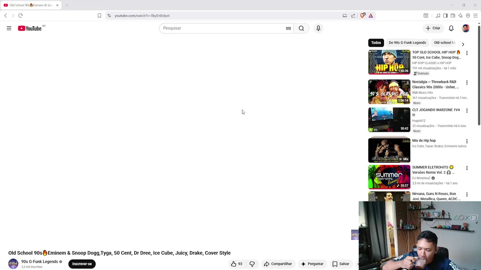
Task: Click the address bar URL
Action: (142, 16)
